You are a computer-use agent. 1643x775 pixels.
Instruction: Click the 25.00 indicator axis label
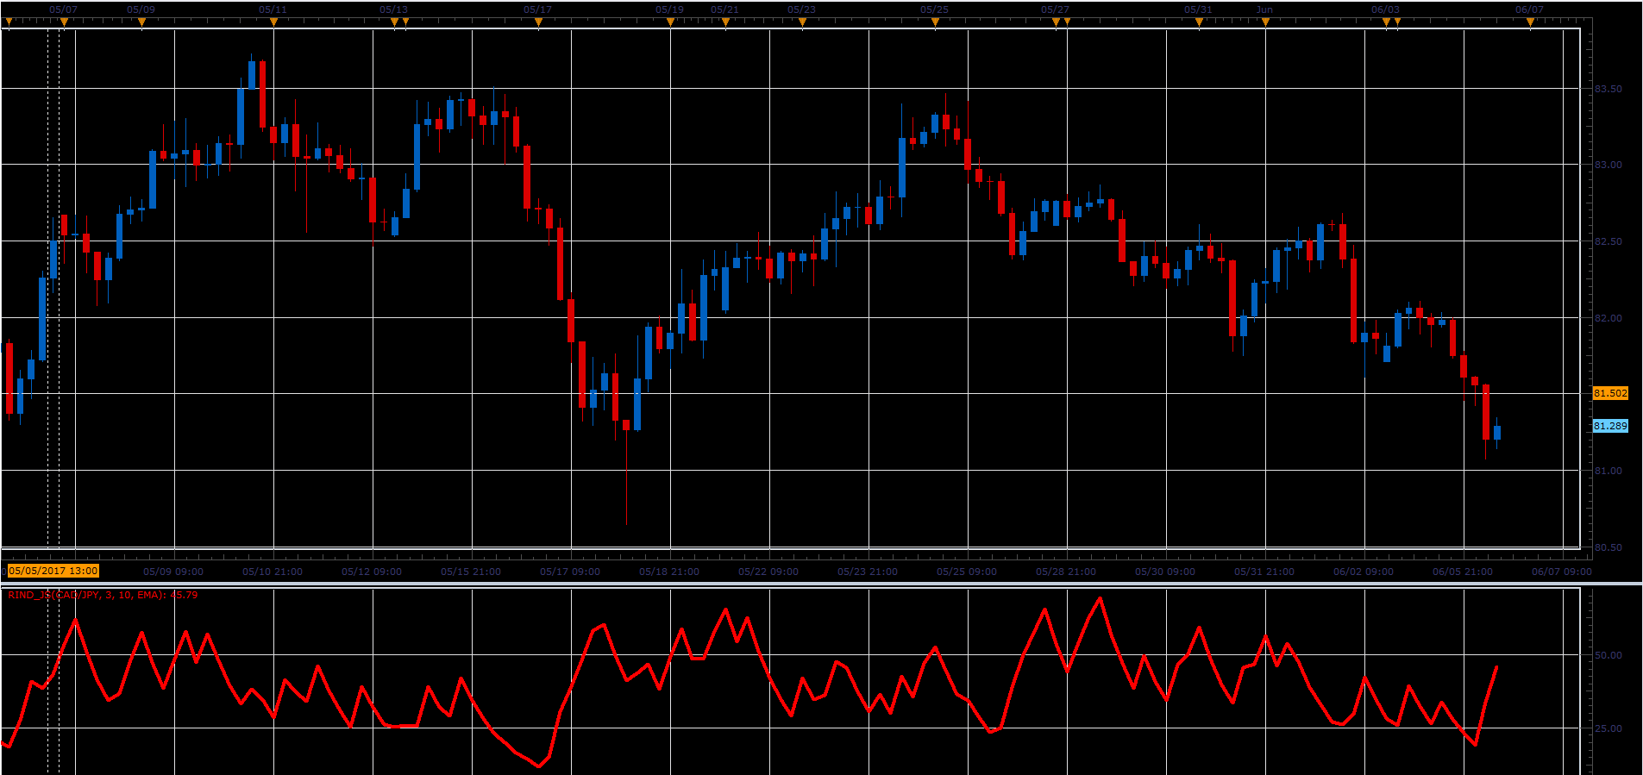click(1608, 728)
